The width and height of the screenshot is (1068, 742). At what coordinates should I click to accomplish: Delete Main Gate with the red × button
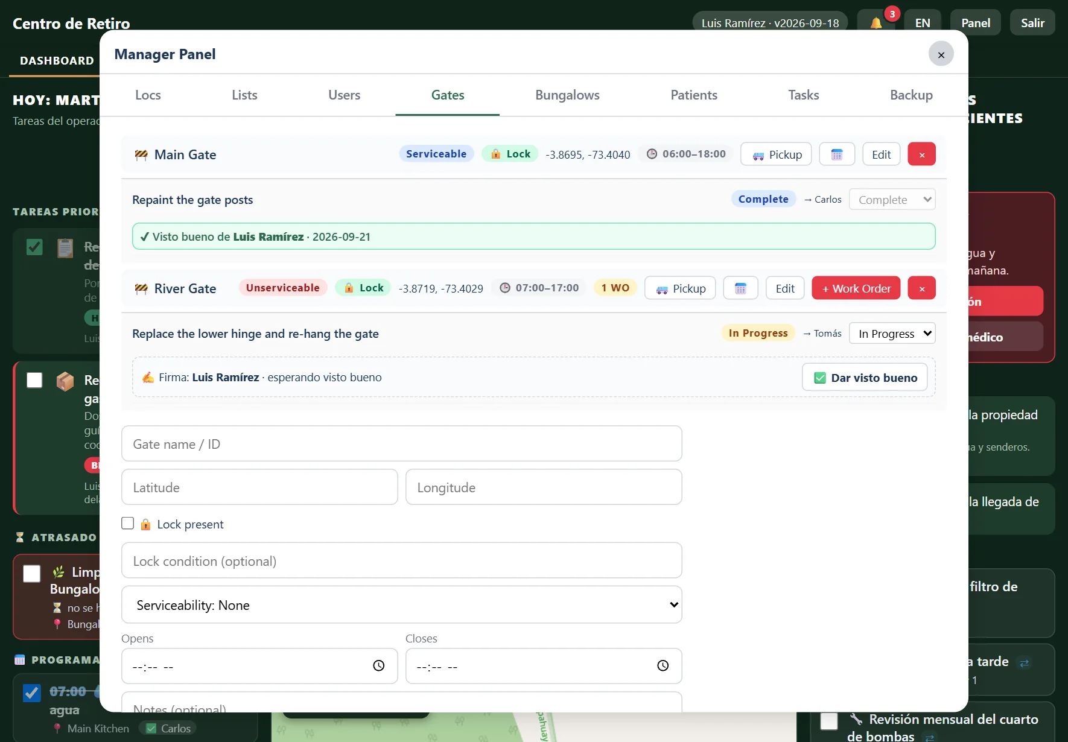(x=922, y=154)
